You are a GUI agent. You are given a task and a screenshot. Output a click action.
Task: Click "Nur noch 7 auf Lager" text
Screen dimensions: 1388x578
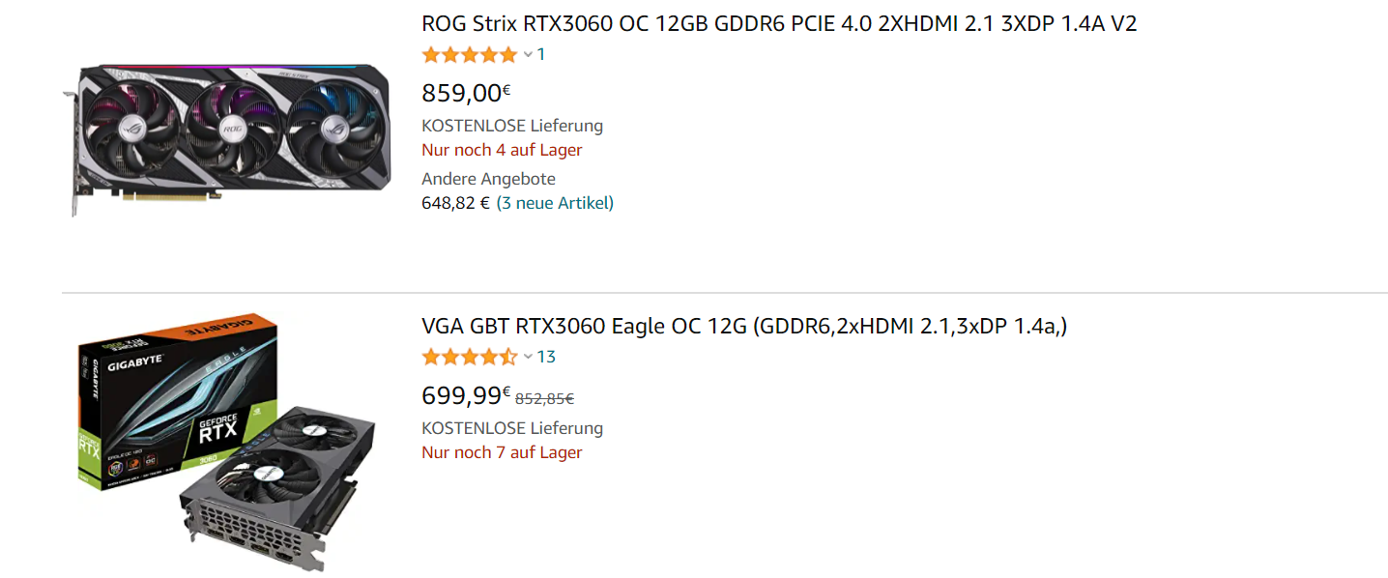502,452
